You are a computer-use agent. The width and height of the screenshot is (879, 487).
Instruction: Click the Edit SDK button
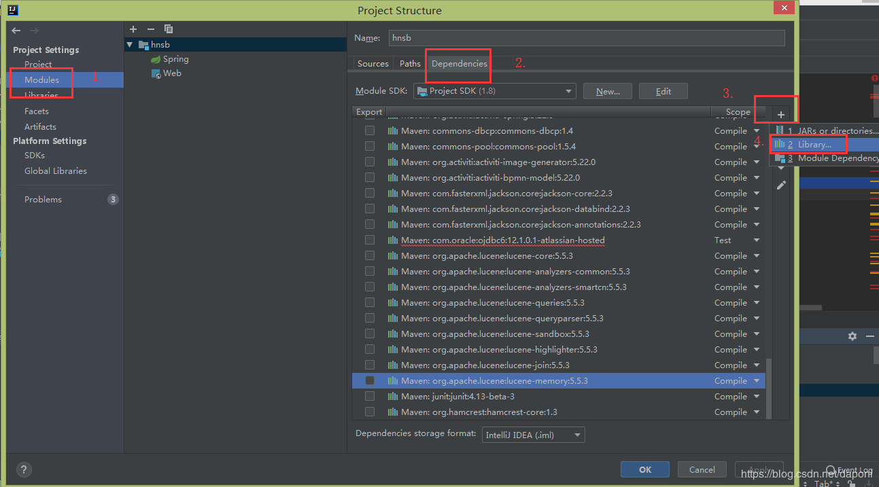(663, 91)
